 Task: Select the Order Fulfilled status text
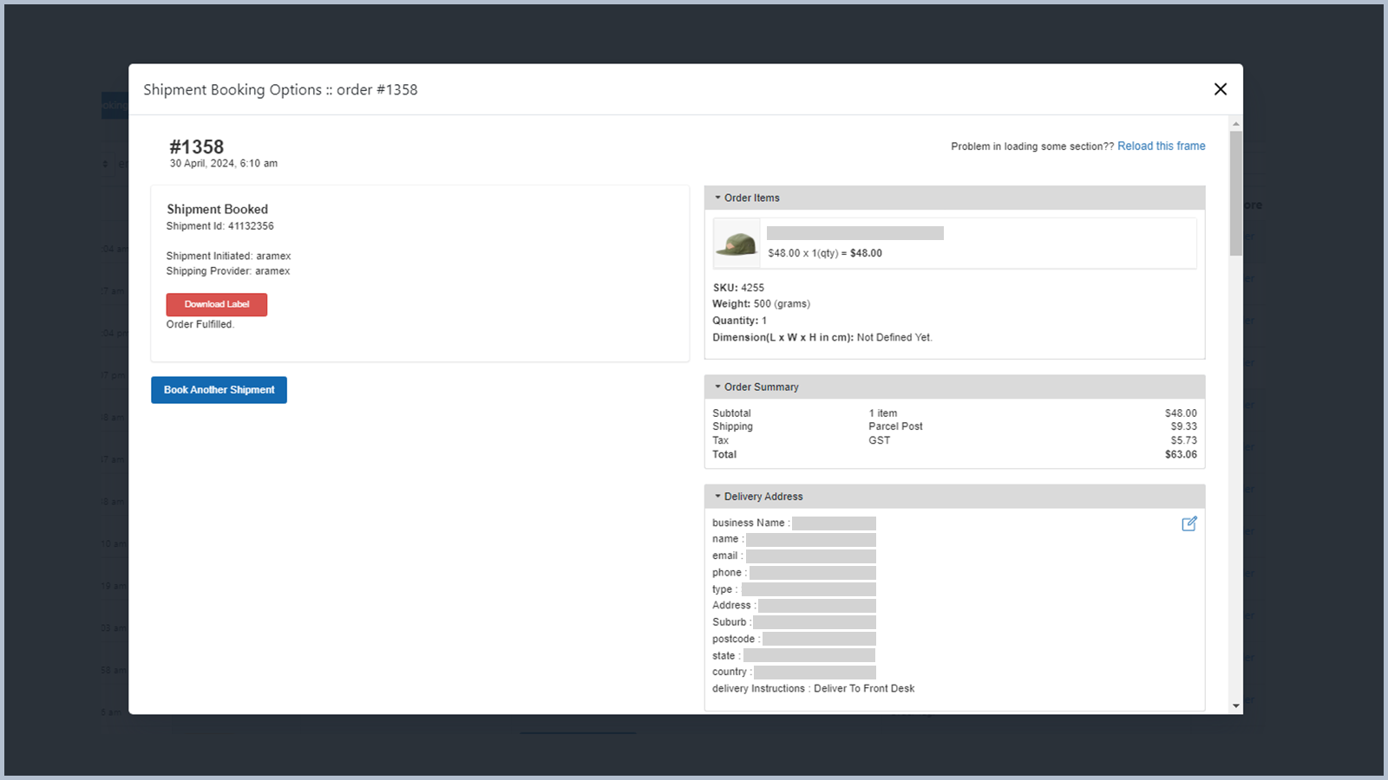pyautogui.click(x=200, y=324)
